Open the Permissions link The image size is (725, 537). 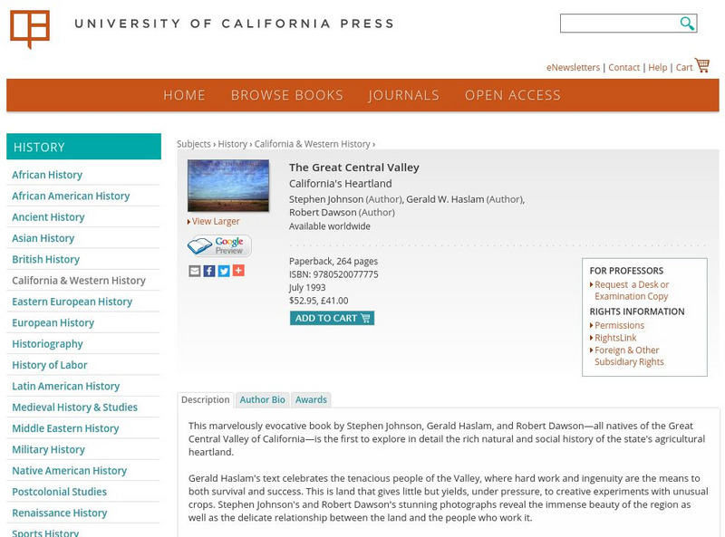[x=619, y=325]
